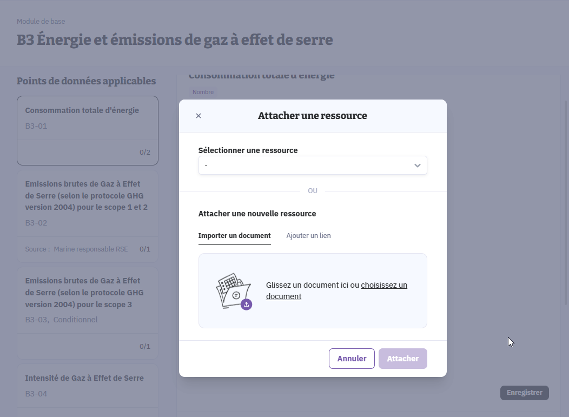569x417 pixels.
Task: Click the document folder upload illustration
Action: tap(233, 290)
